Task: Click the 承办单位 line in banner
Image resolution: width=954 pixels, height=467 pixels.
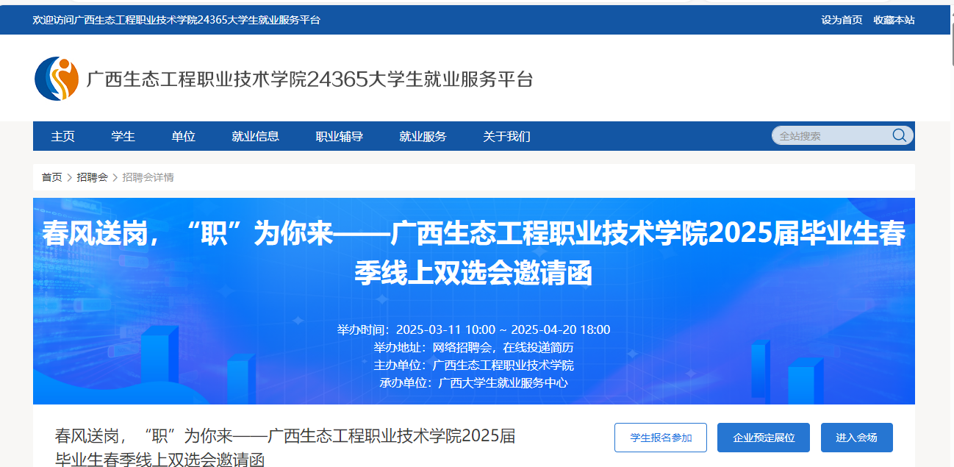Action: tap(473, 382)
